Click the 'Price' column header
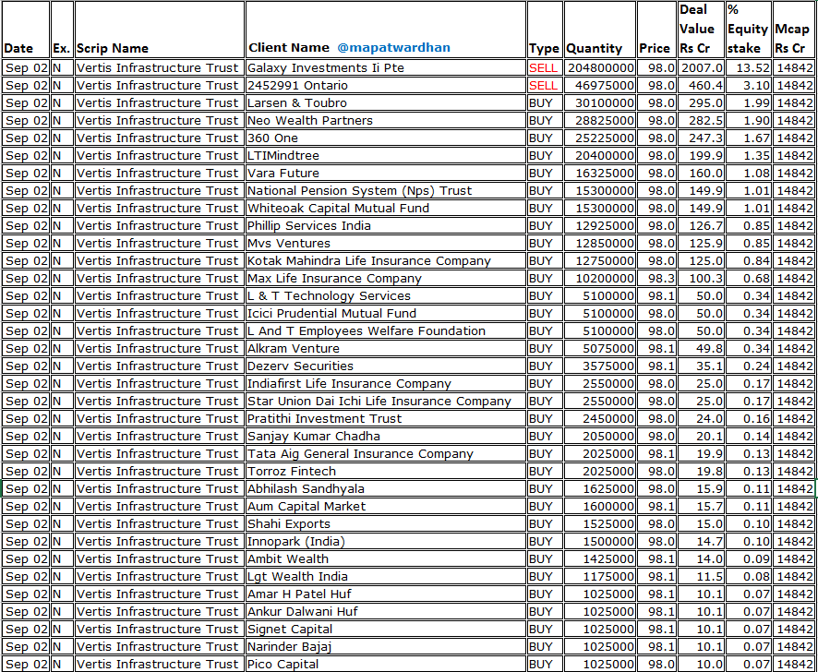 (656, 30)
